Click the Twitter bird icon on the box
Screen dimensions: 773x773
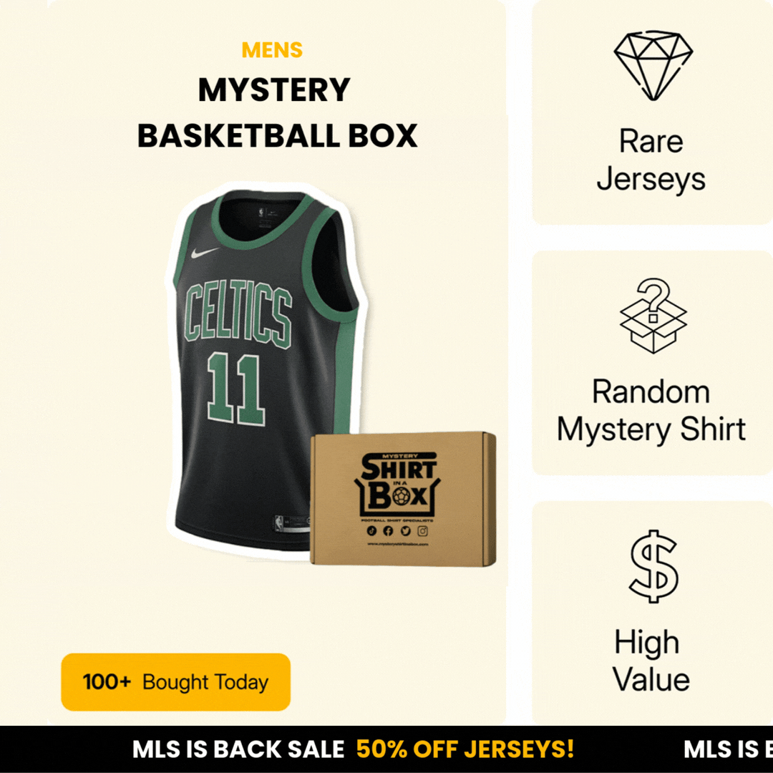(406, 531)
